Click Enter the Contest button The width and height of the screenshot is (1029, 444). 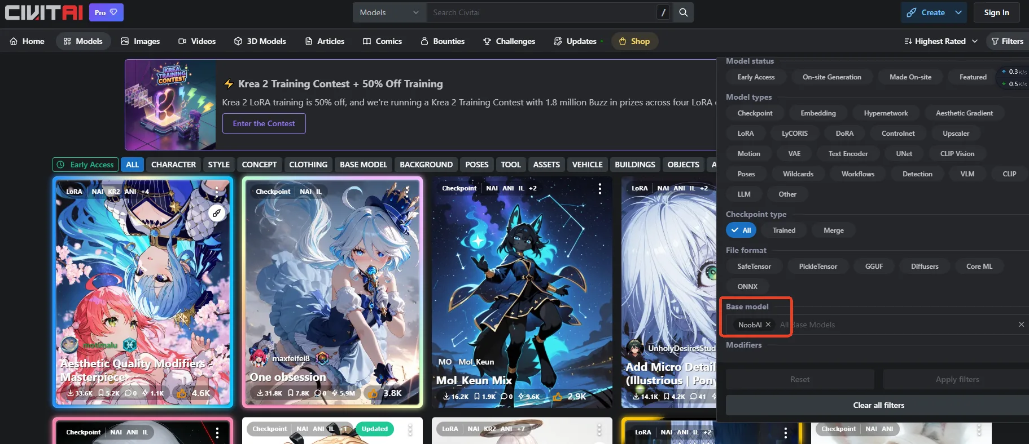[264, 123]
